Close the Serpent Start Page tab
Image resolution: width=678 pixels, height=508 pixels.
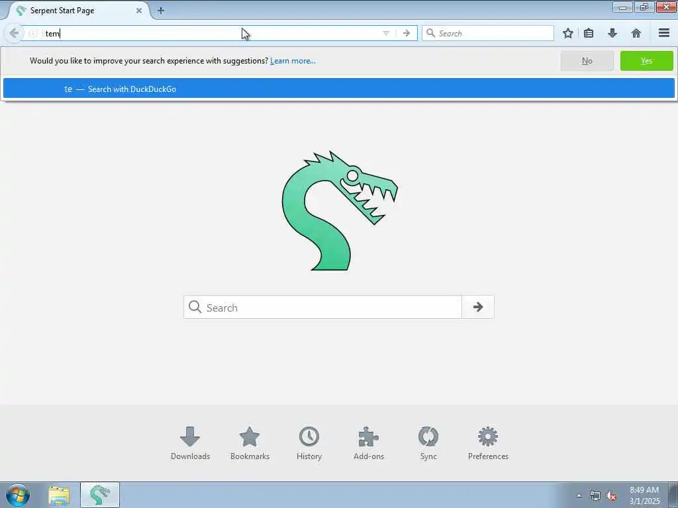pyautogui.click(x=139, y=11)
